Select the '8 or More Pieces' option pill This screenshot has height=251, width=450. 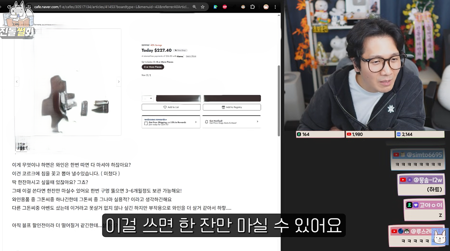(x=153, y=67)
